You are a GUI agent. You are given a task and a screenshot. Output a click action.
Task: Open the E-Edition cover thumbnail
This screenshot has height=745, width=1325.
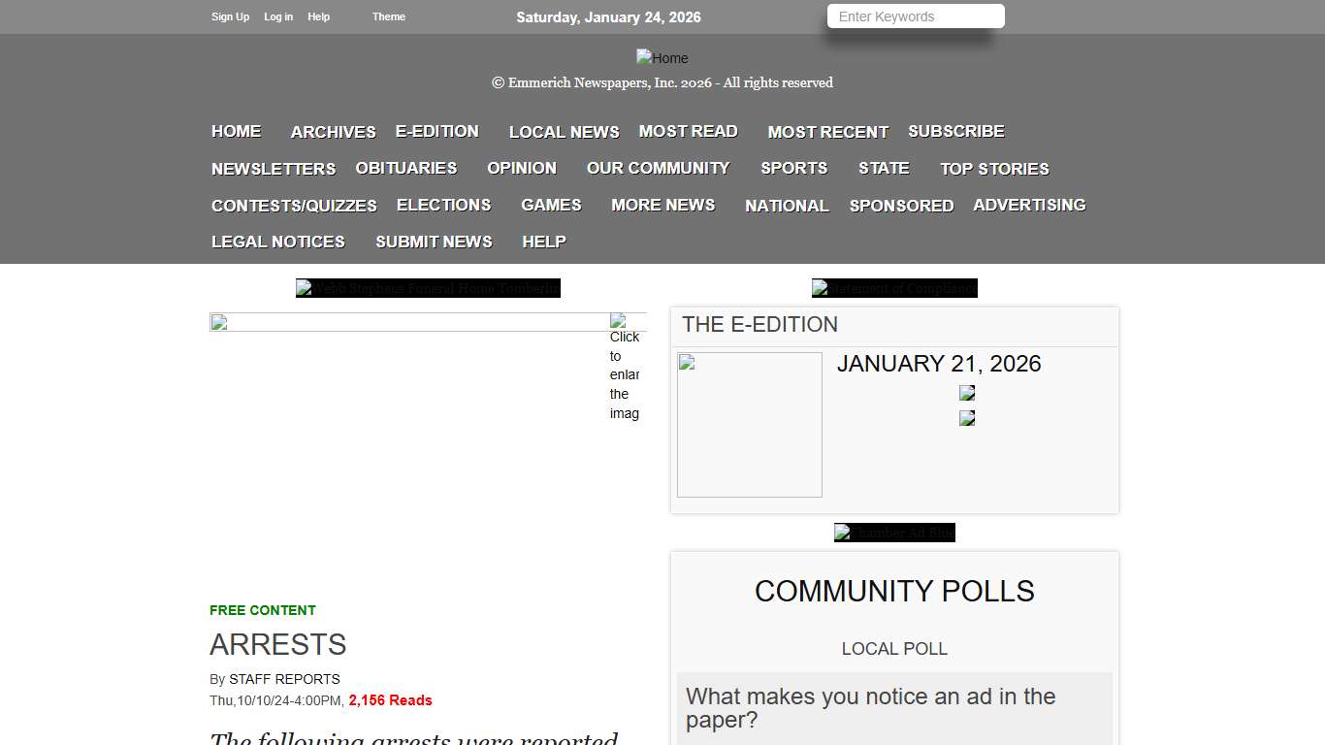click(749, 425)
